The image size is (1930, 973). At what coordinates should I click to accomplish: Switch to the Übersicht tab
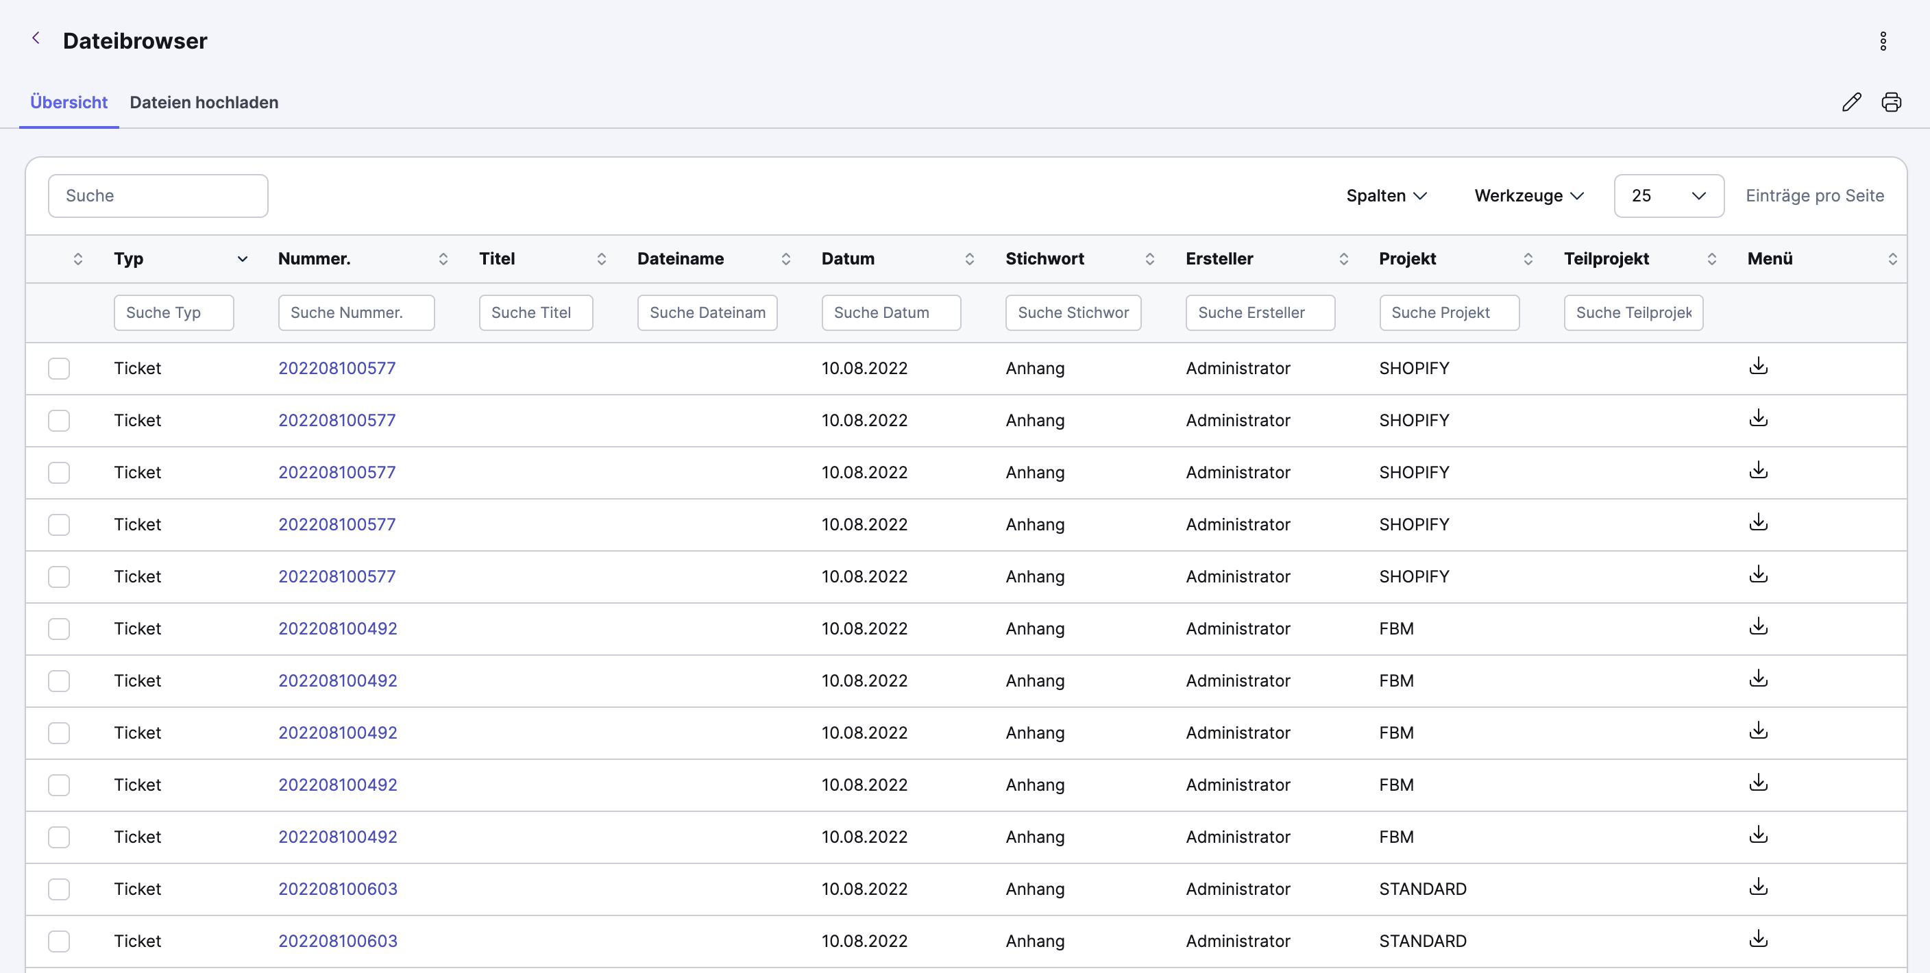[x=69, y=103]
